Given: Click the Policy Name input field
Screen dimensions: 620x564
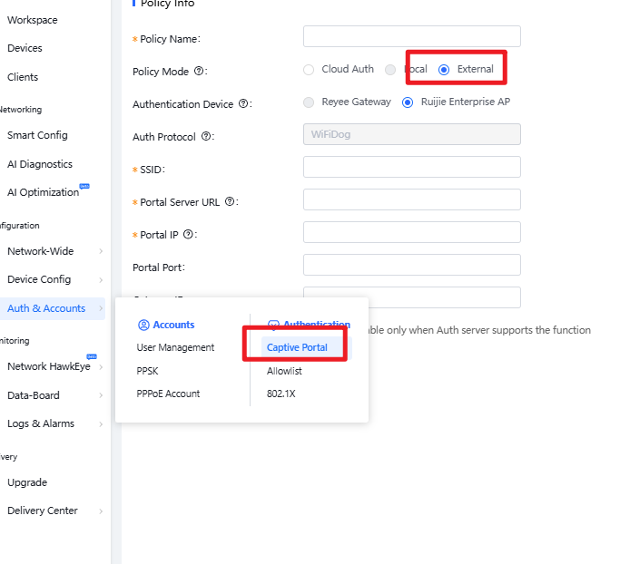Looking at the screenshot, I should tap(411, 36).
